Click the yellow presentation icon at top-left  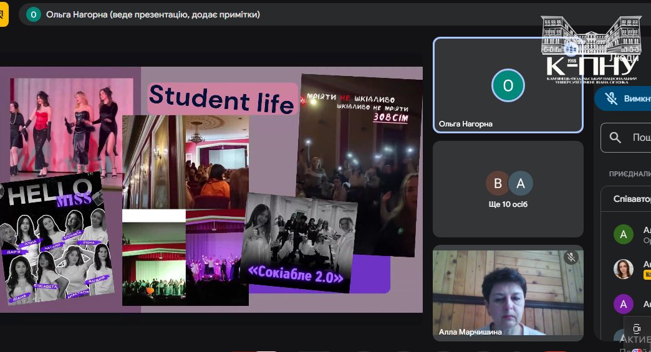pyautogui.click(x=3, y=15)
